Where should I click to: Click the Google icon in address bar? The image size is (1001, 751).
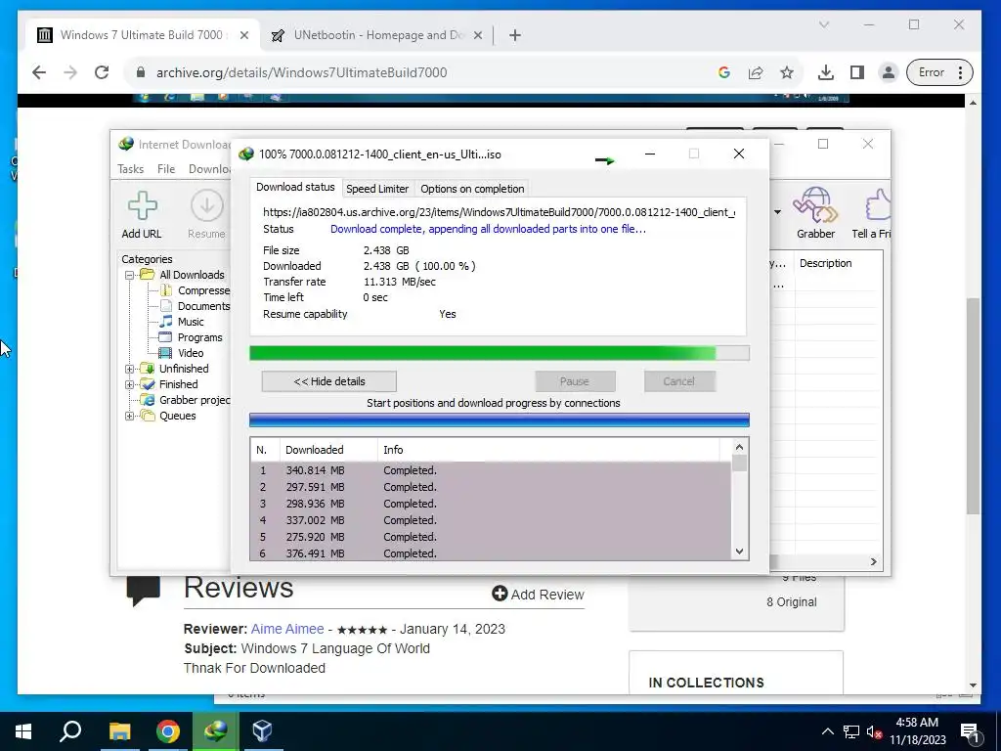pyautogui.click(x=724, y=72)
